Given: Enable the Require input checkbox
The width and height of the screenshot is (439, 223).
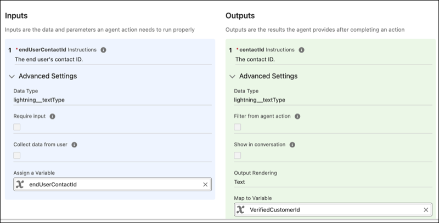Looking at the screenshot, I should coord(17,127).
